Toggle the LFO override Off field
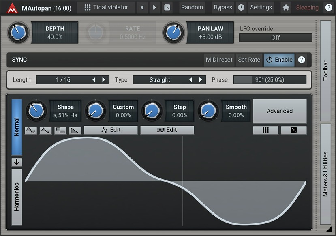Screen dimensions: 336x236 coord(276,38)
